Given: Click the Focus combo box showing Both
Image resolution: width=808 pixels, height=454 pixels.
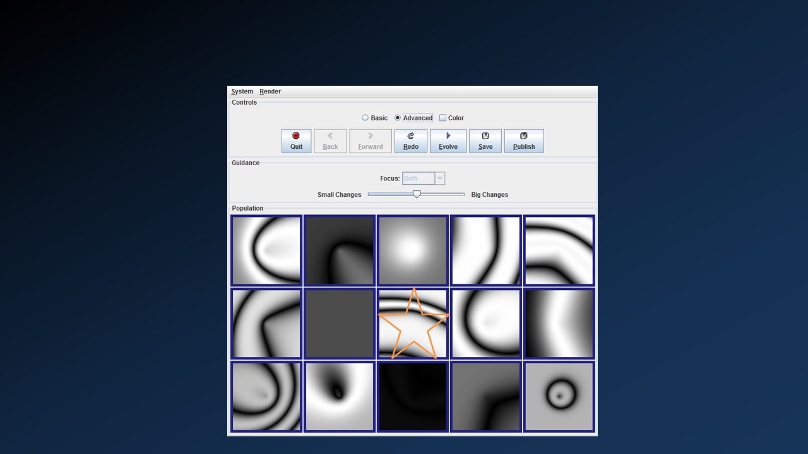Looking at the screenshot, I should click(419, 178).
